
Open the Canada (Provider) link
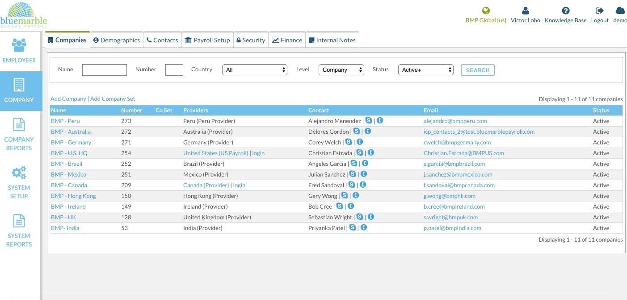coord(206,185)
